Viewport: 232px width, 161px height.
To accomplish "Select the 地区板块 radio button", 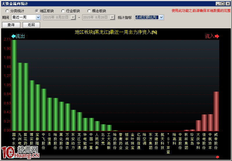I will point(37,11).
